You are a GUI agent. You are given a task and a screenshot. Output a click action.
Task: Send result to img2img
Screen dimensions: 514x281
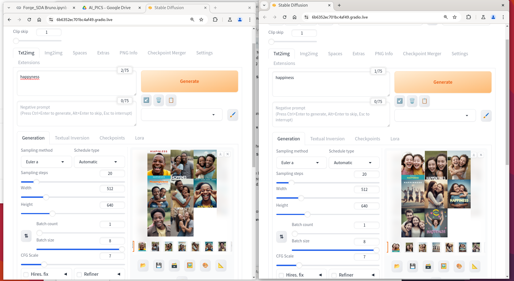[x=190, y=265]
